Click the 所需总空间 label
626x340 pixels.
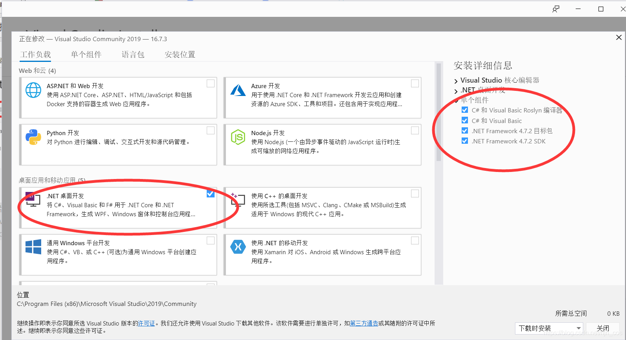pos(571,313)
